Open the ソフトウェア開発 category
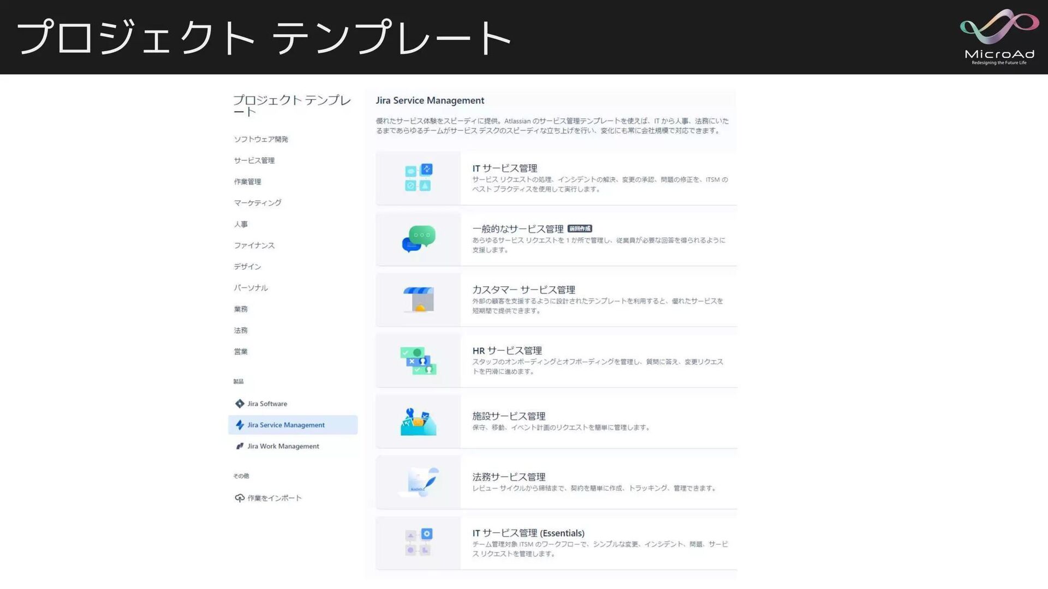The image size is (1048, 589). click(261, 139)
